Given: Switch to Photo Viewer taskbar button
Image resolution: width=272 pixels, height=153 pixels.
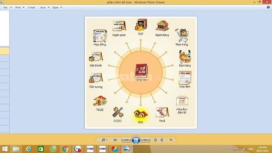Looking at the screenshot, I should tap(127, 149).
